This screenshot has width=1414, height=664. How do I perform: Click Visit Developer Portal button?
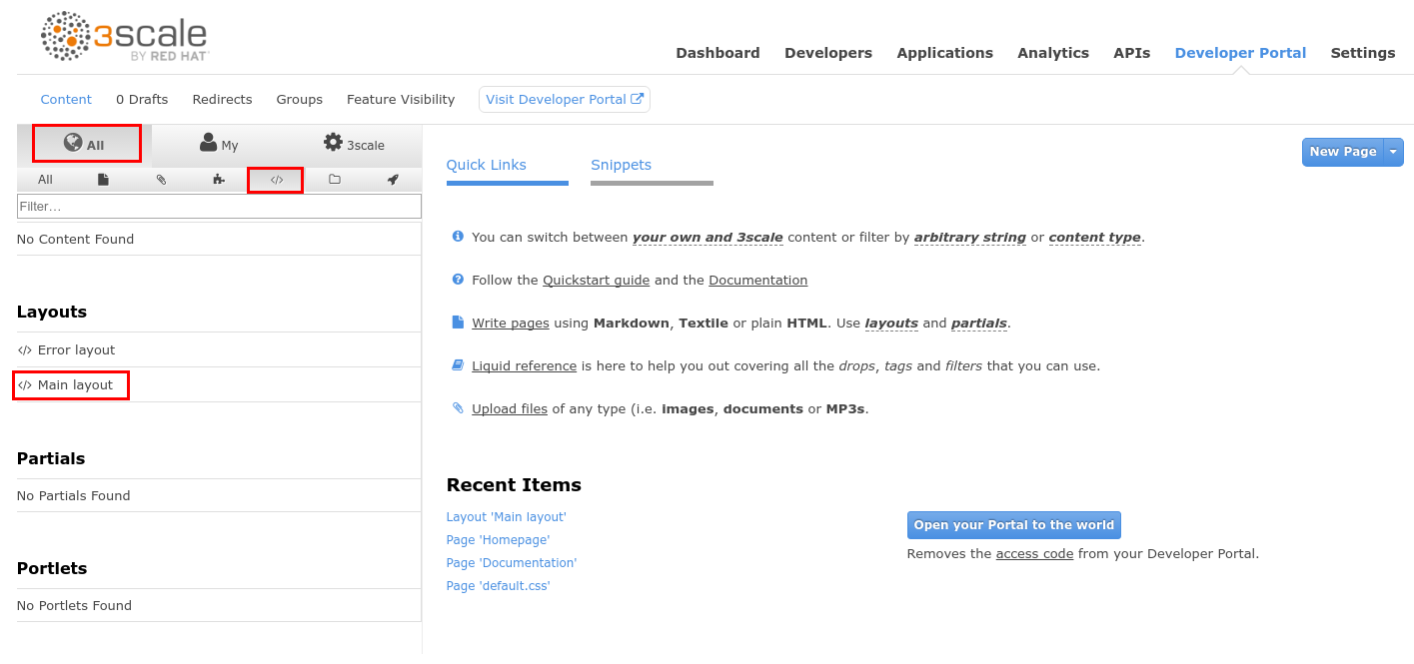coord(564,100)
